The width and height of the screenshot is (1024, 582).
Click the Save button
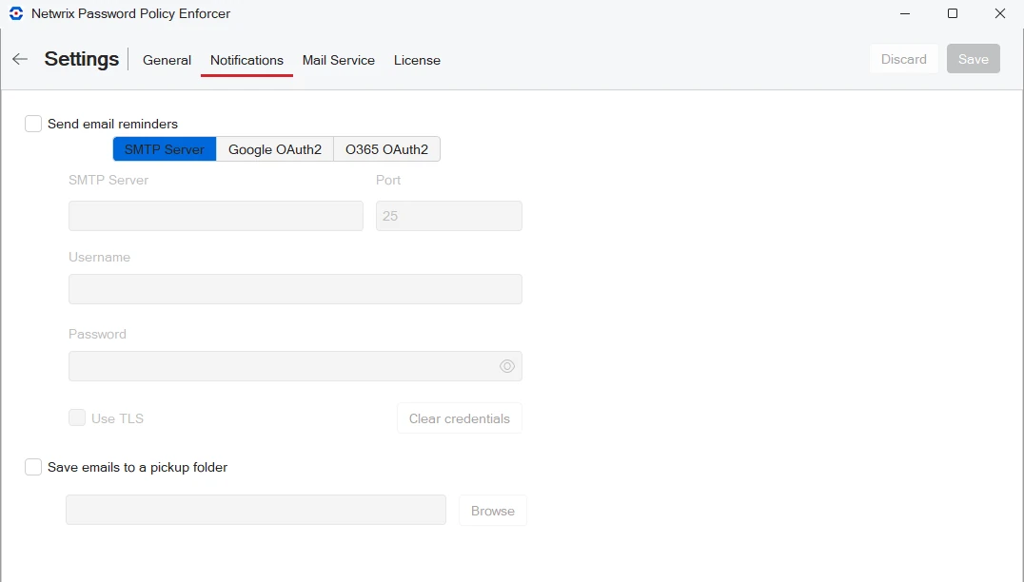coord(973,59)
